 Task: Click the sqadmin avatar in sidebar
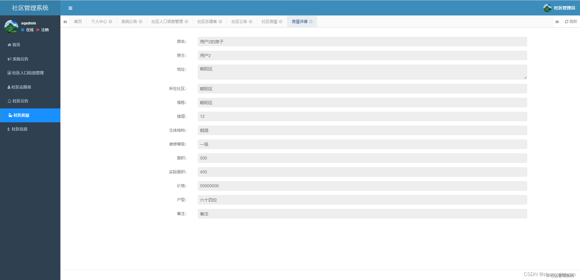[11, 27]
